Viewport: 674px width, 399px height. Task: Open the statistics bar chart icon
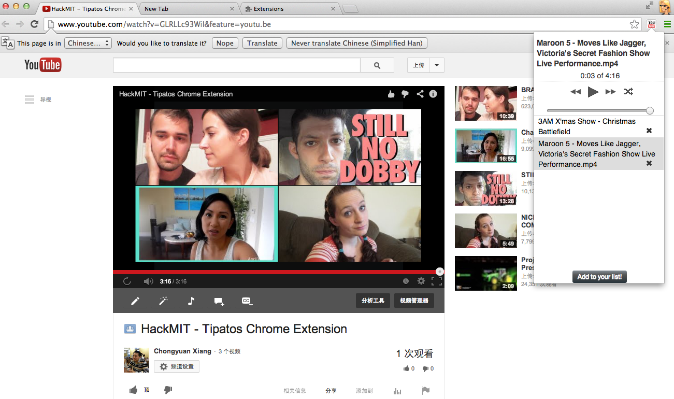tap(398, 391)
